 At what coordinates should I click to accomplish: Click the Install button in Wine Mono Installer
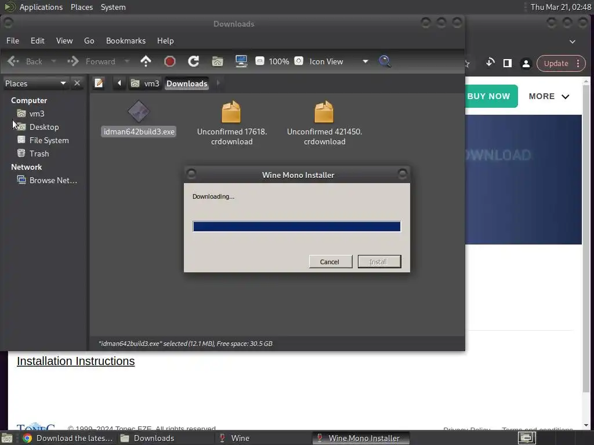coord(379,261)
